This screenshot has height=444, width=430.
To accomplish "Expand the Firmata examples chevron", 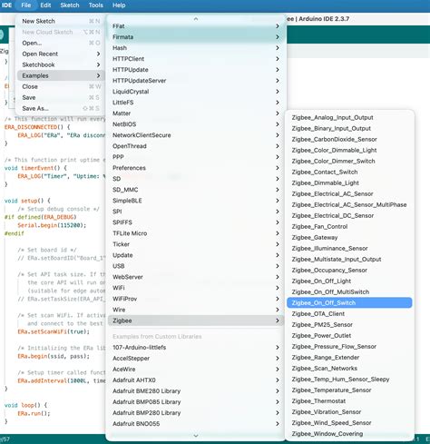I will 278,37.
